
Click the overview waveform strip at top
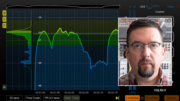tap(63, 7)
